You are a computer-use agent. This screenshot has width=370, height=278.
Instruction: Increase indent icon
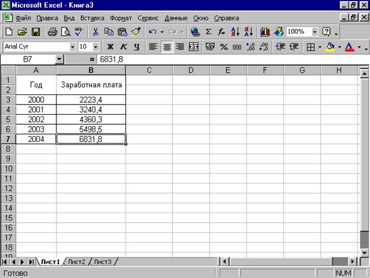click(x=294, y=47)
